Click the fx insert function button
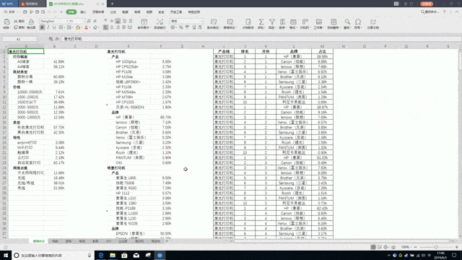Image resolution: width=462 pixels, height=260 pixels. [57, 39]
